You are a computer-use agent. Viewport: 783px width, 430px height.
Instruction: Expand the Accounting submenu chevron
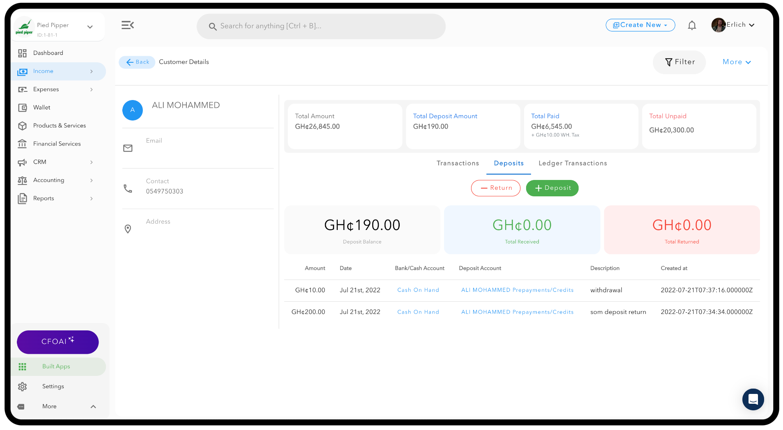click(x=92, y=180)
